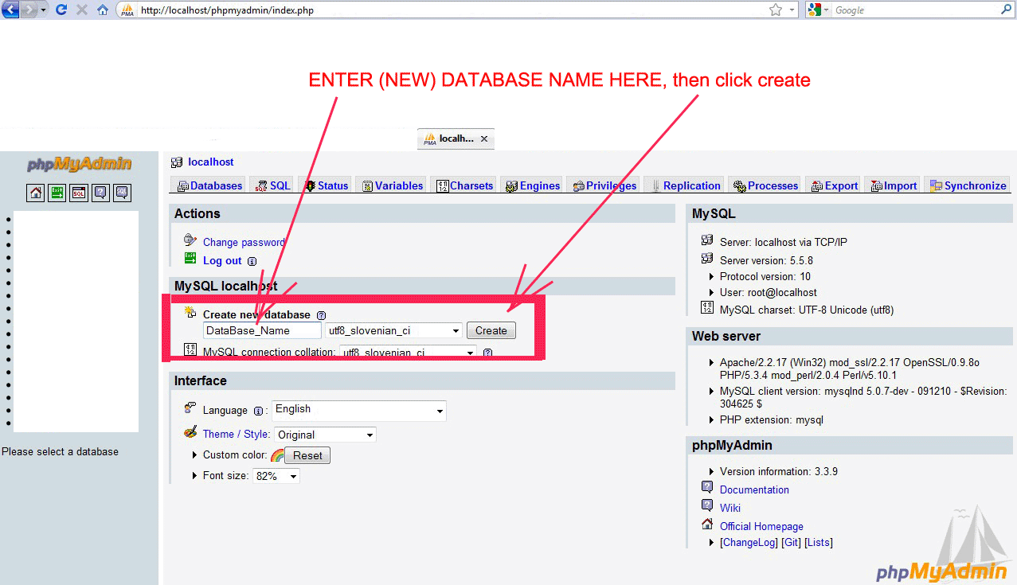
Task: Open phpMyAdmin documentation question-mark sidebar icon
Action: 100,193
